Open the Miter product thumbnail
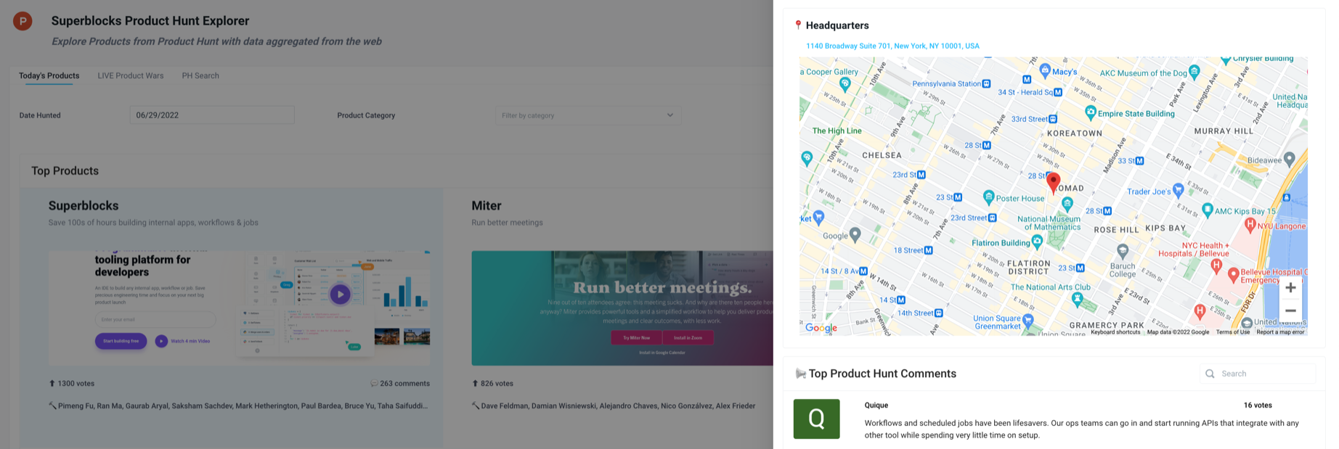Screen dimensions: 1339x449 [x=622, y=308]
